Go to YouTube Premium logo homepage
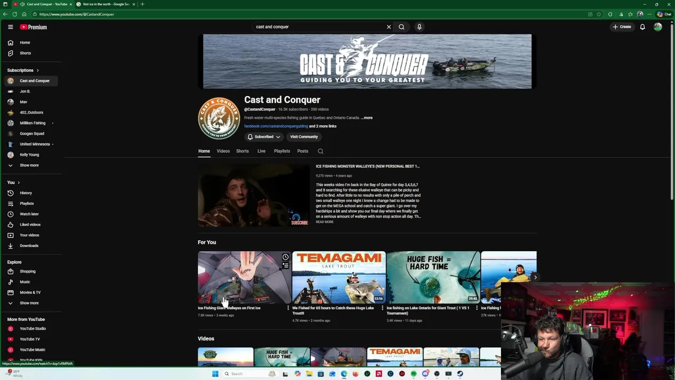675x380 pixels. 33,27
